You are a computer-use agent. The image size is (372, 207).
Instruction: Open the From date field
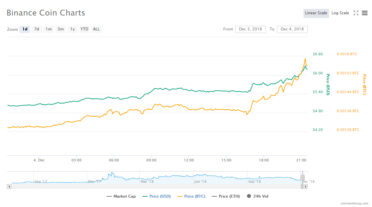(x=250, y=29)
